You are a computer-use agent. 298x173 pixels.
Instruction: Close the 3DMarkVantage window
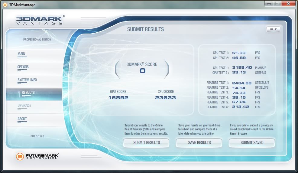click(x=288, y=3)
